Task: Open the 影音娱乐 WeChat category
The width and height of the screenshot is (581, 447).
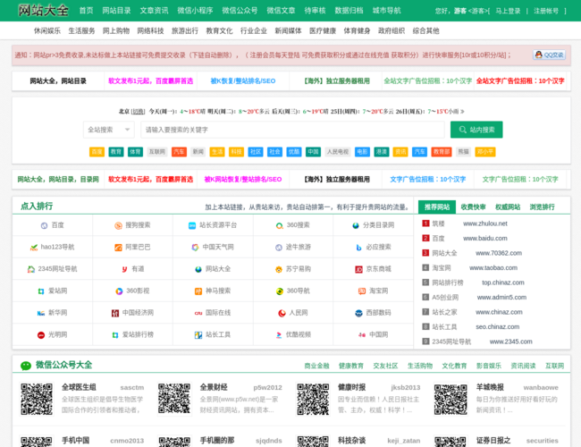Action: 489,366
